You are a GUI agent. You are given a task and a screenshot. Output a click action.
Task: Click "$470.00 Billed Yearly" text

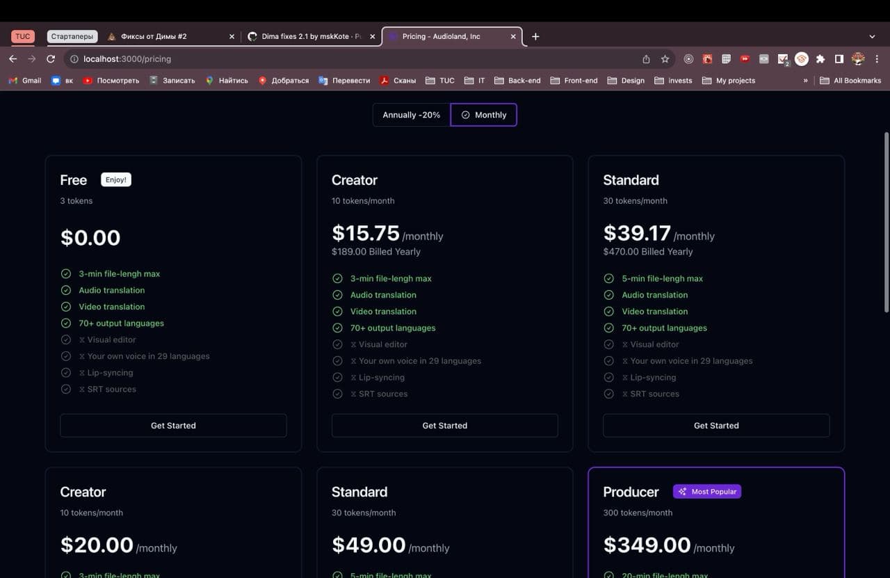coord(648,252)
